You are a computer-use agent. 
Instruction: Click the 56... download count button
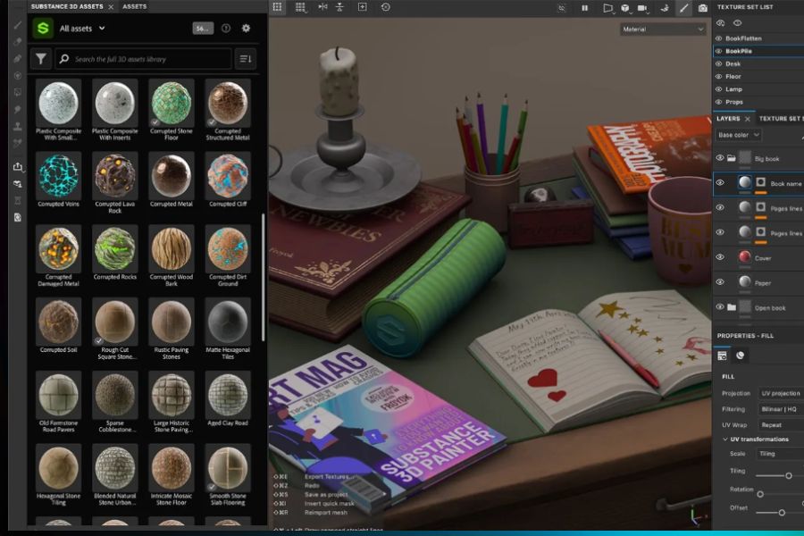point(203,29)
